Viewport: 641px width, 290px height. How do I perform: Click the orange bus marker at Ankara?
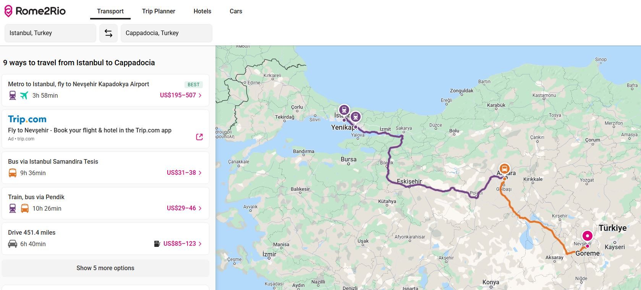(504, 169)
